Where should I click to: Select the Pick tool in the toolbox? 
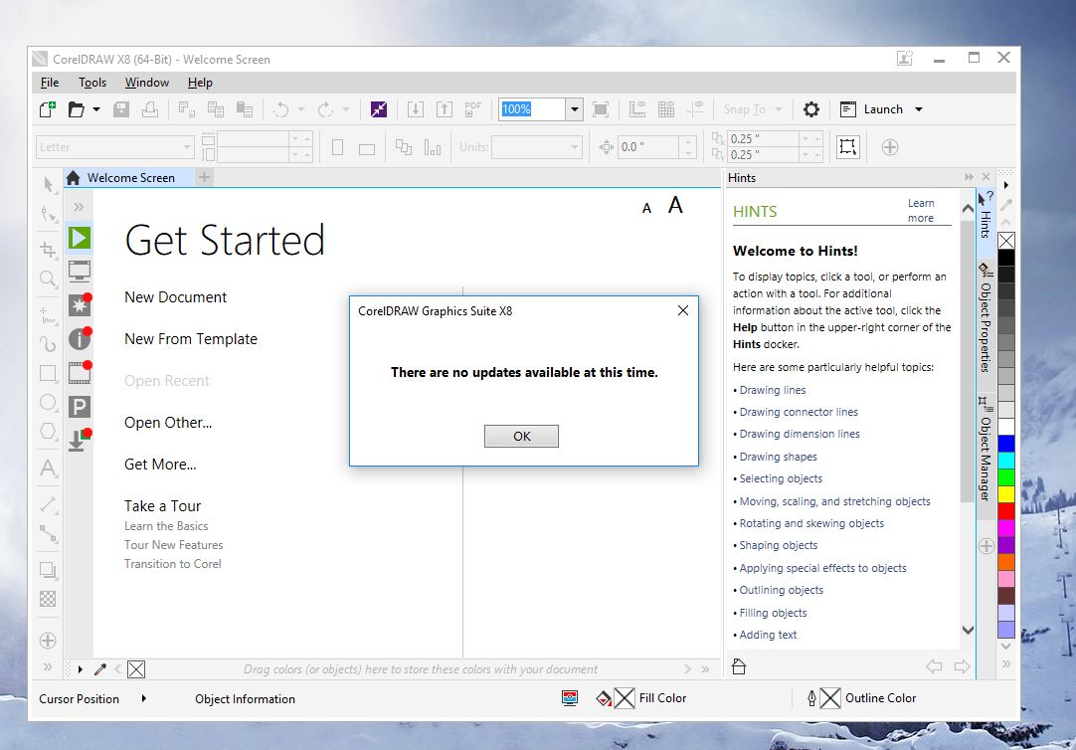[47, 185]
